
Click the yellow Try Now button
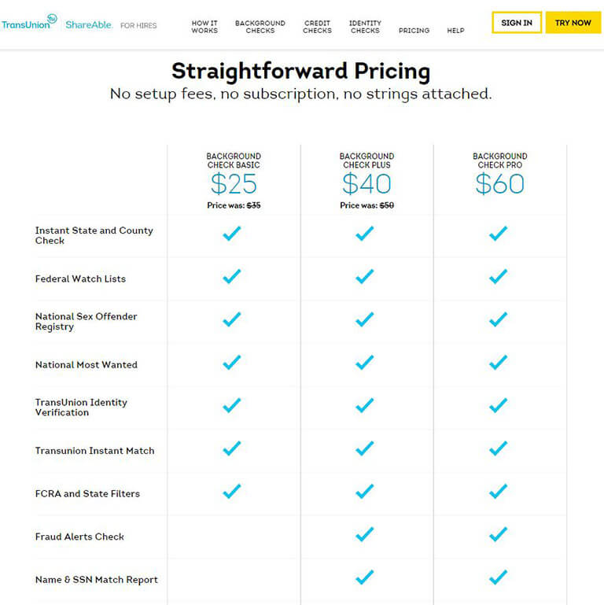tap(573, 22)
